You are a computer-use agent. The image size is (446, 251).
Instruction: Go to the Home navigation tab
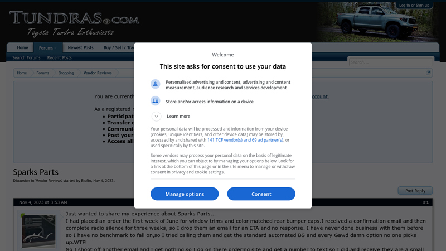click(x=22, y=47)
